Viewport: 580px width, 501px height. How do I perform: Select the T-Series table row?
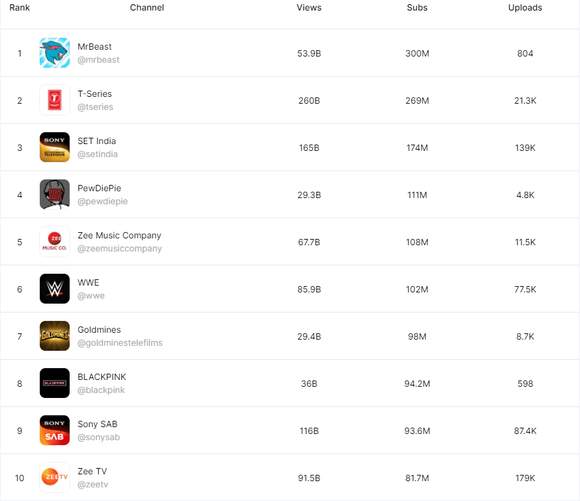pos(290,100)
